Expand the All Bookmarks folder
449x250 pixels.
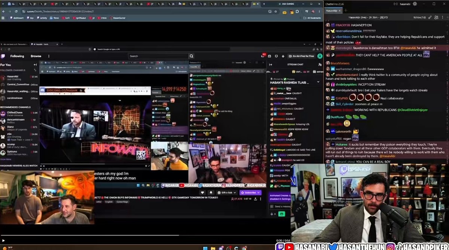point(312,18)
